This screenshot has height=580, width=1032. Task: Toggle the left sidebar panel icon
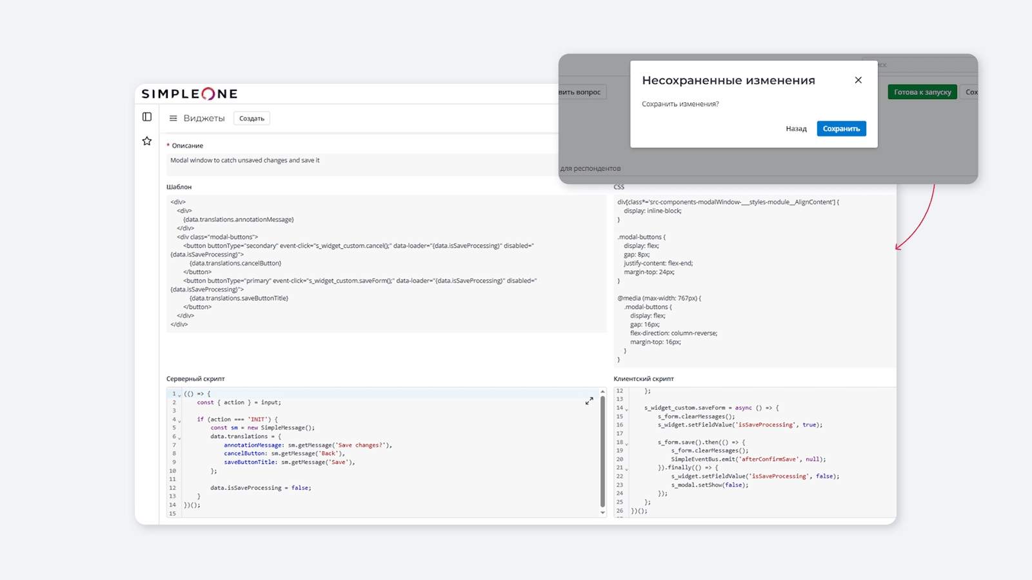pos(147,117)
